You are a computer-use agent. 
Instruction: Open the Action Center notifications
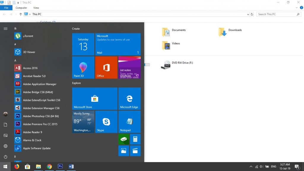(297, 167)
